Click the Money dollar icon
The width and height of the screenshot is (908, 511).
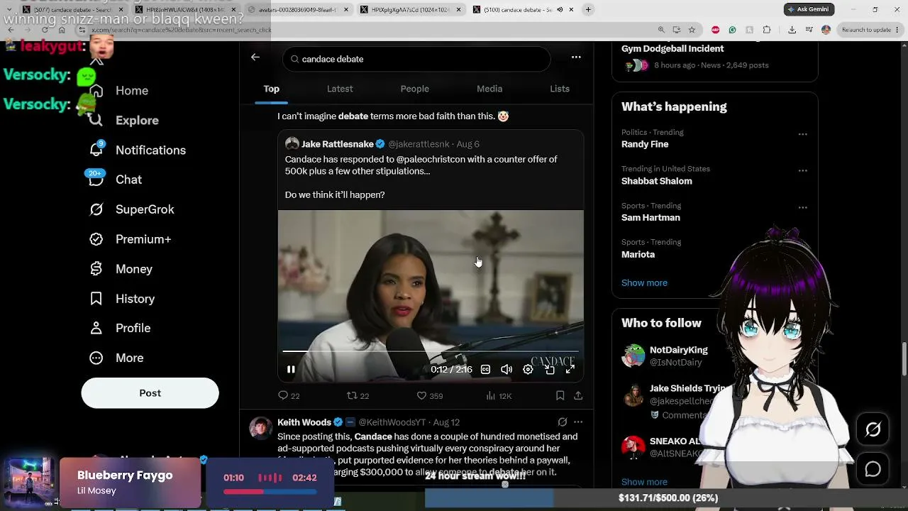tap(96, 269)
